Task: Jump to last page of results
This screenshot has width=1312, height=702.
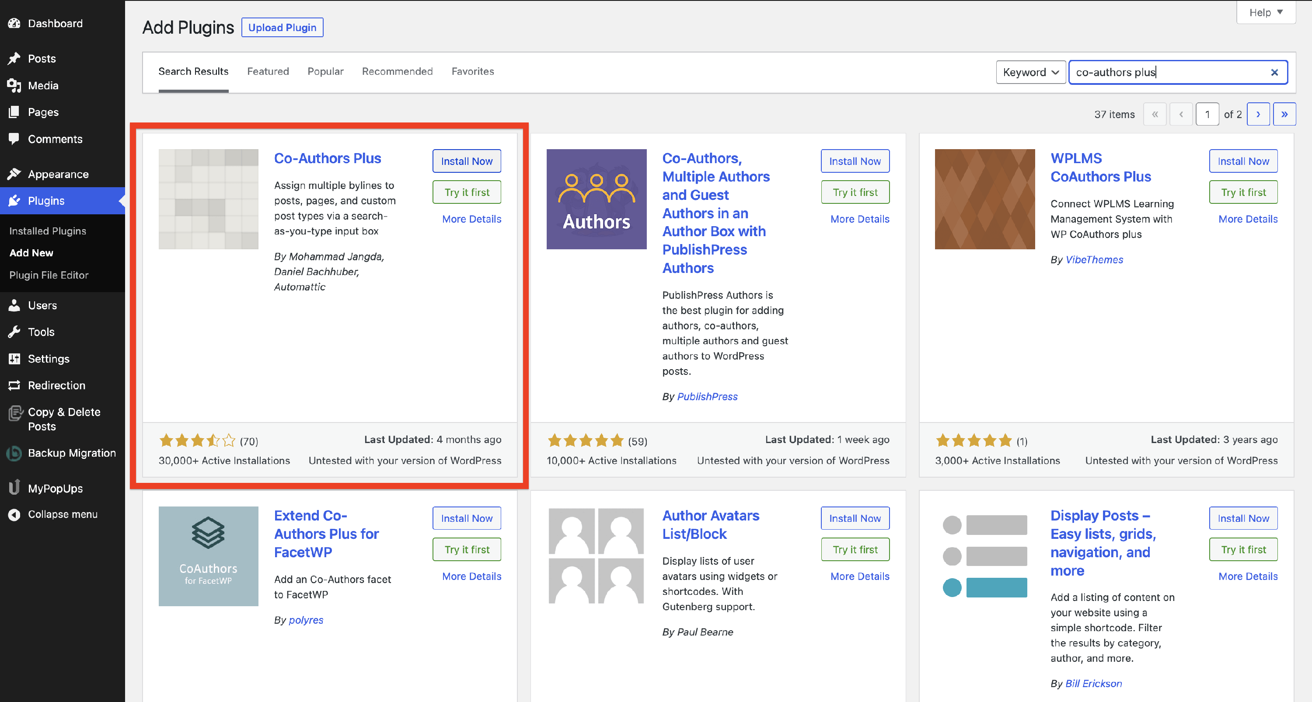Action: coord(1284,114)
